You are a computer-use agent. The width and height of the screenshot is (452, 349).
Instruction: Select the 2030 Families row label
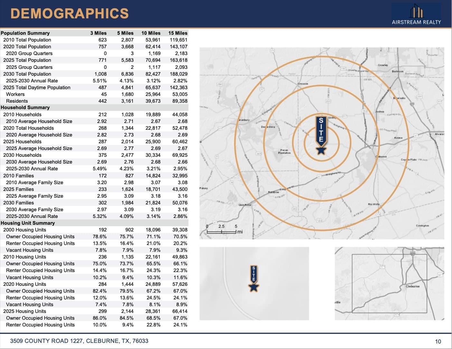tap(18, 203)
